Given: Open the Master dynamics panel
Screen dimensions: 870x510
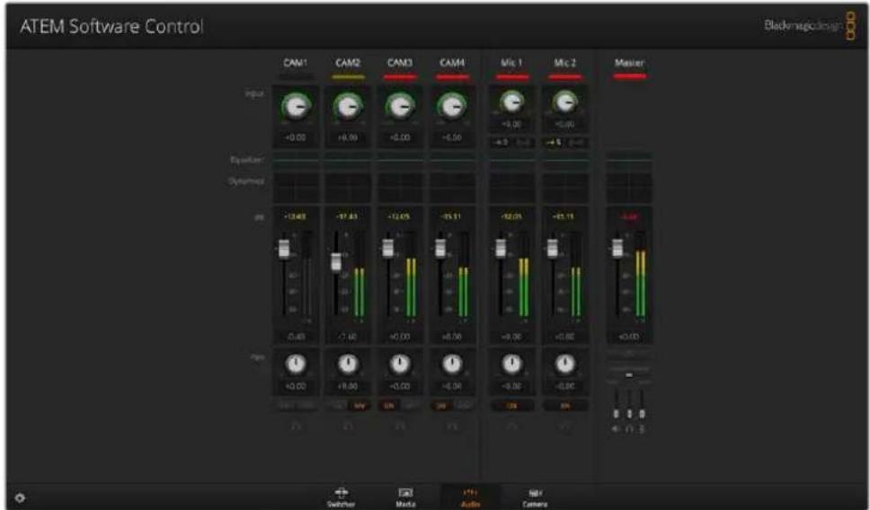Looking at the screenshot, I should 629,188.
